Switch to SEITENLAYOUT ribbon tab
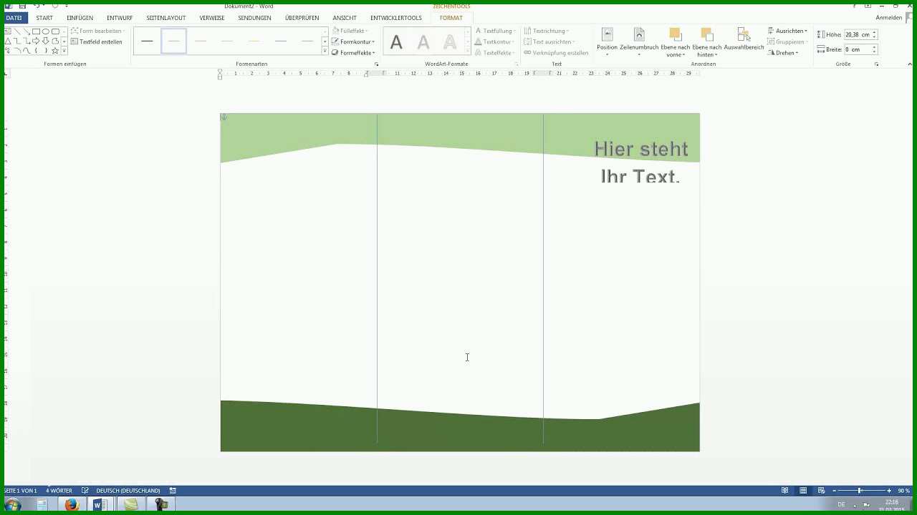 (165, 18)
